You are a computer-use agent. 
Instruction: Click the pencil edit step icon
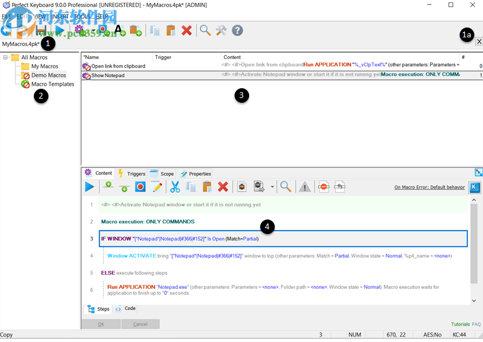tap(157, 187)
